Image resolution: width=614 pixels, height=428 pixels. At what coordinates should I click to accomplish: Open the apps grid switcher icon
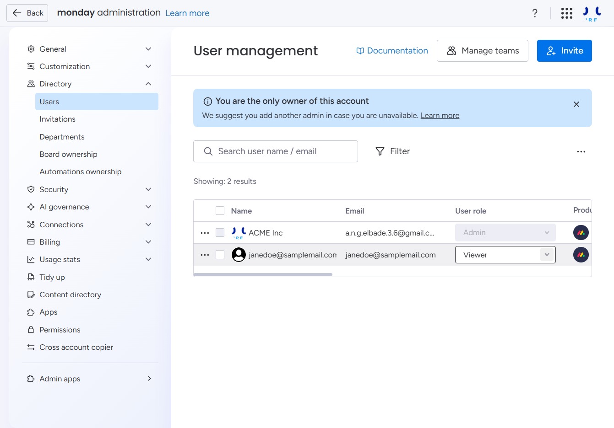[567, 13]
